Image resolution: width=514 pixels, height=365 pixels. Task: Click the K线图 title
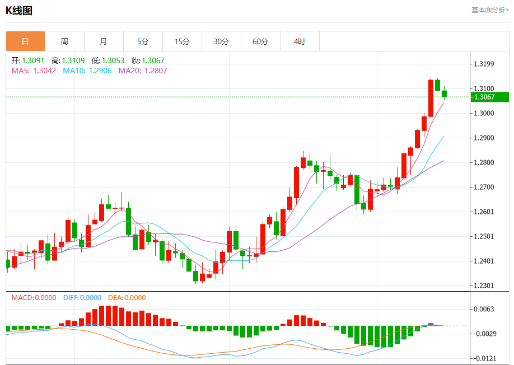point(19,11)
